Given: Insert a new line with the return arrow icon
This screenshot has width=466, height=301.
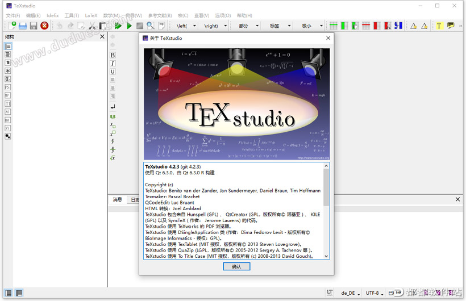Looking at the screenshot, I should pyautogui.click(x=113, y=107).
